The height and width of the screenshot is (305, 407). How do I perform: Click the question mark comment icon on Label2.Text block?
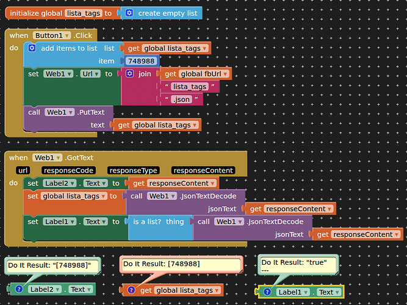click(19, 289)
